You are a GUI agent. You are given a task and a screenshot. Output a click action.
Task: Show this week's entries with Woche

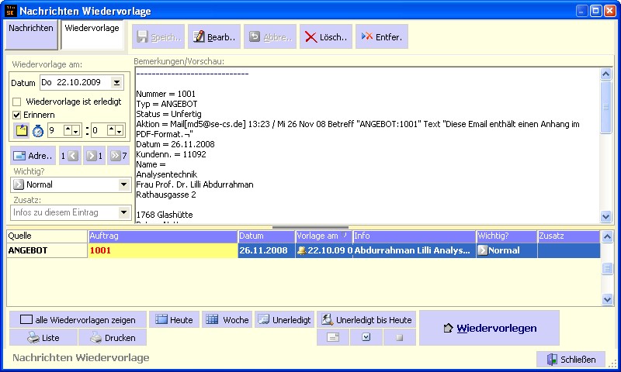(227, 319)
